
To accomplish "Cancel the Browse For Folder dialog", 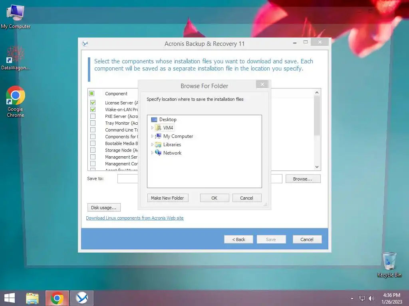I will tap(246, 198).
